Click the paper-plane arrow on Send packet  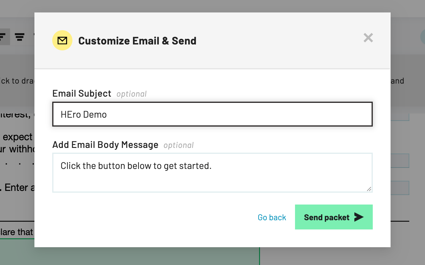coord(359,217)
